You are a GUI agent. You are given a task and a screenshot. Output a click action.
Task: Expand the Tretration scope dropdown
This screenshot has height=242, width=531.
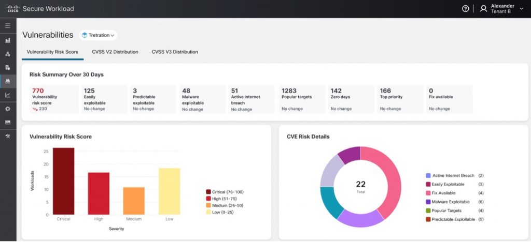98,35
